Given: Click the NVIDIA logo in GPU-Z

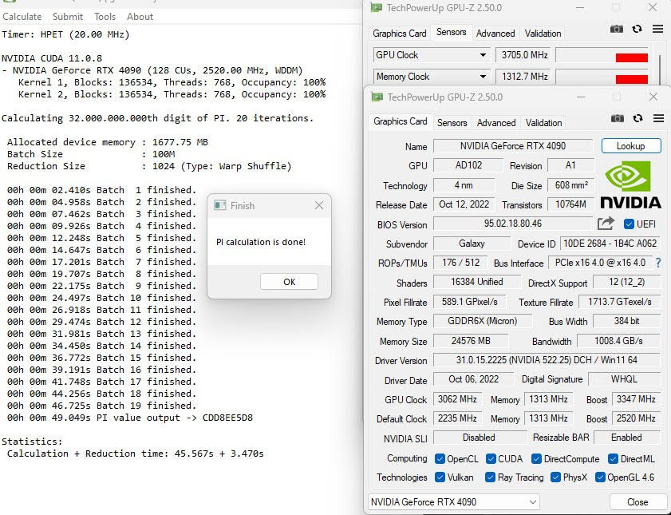Looking at the screenshot, I should [x=630, y=183].
